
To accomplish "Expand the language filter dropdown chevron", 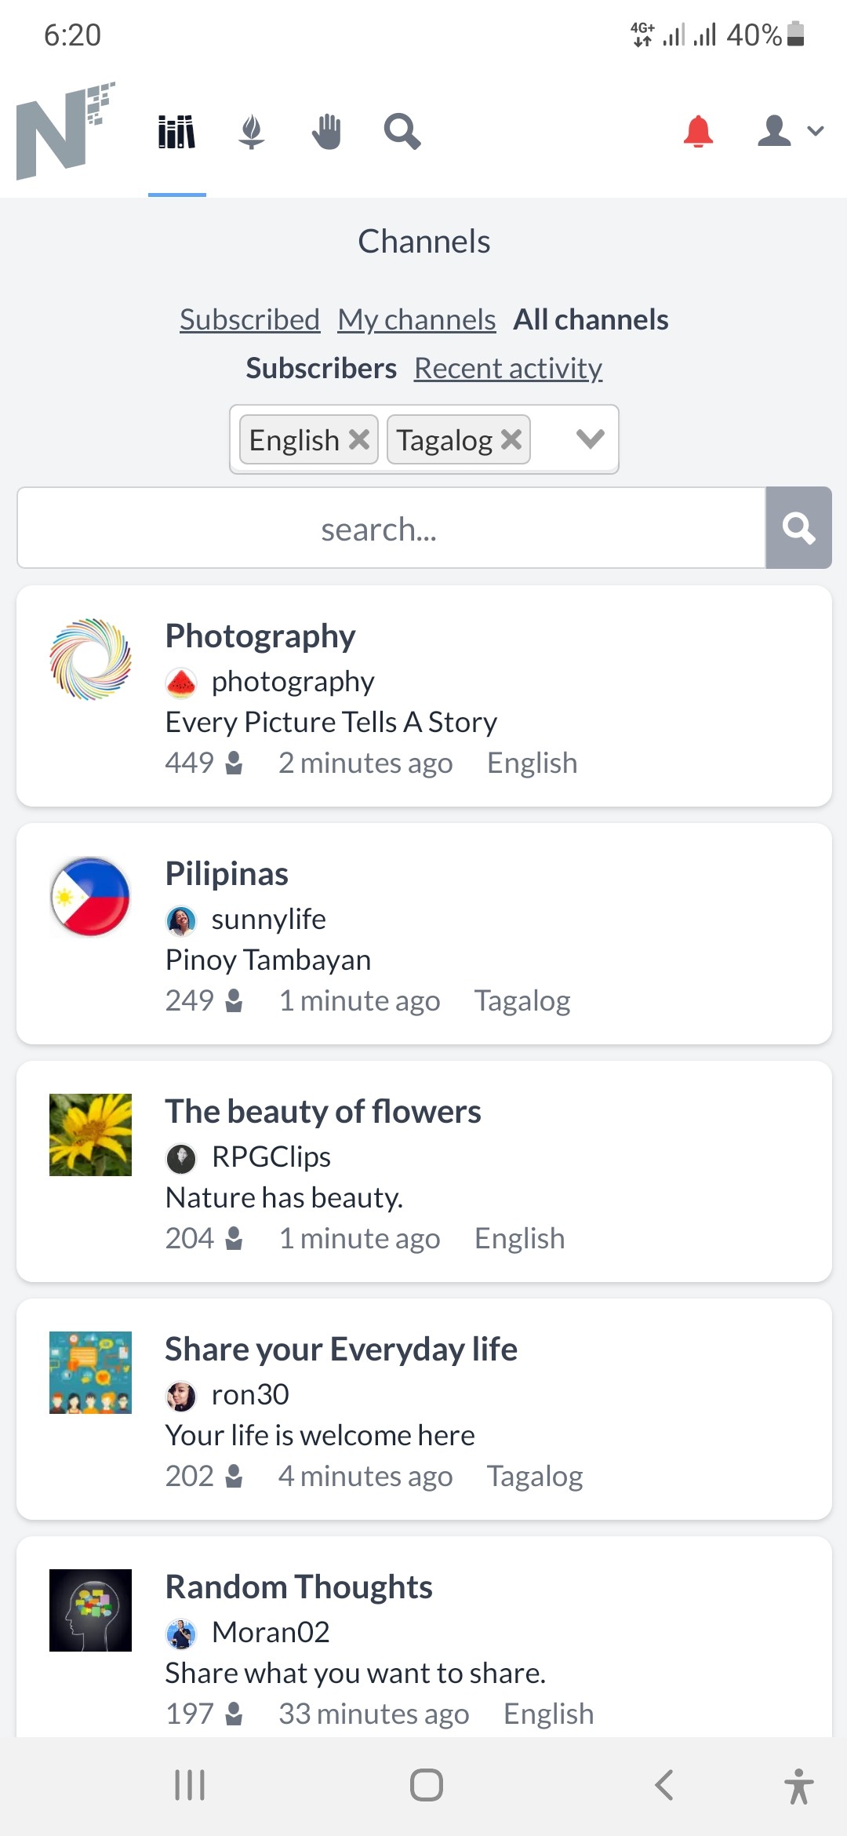I will (590, 439).
